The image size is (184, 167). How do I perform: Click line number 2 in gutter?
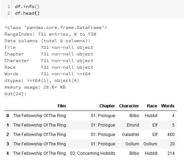[x=9, y=13]
